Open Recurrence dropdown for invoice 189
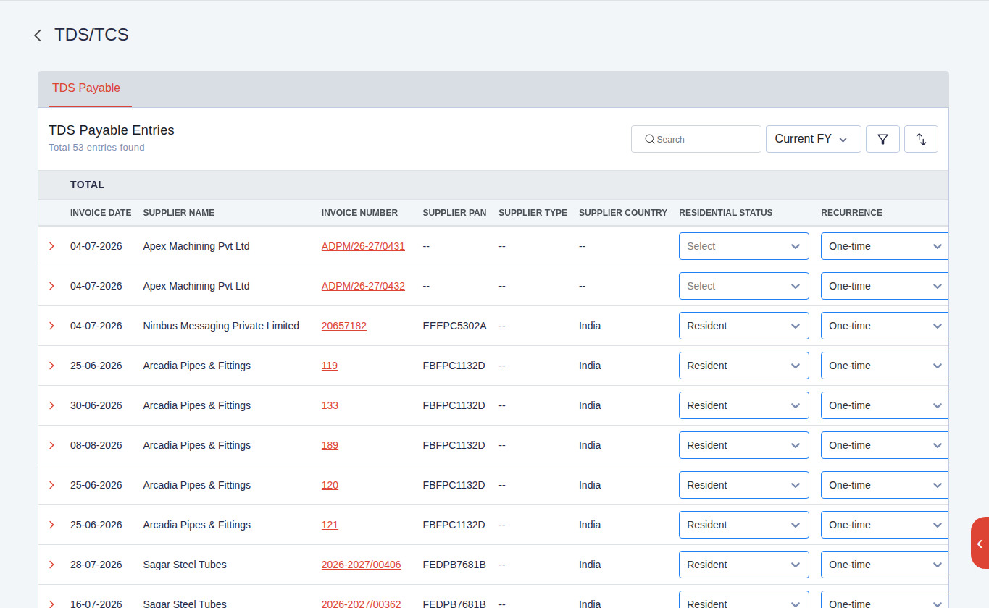 tap(885, 445)
